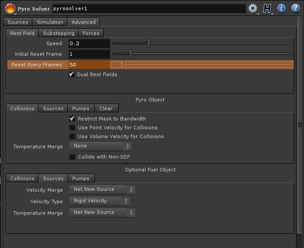Select Pyro Object Pumps tab

81,108
